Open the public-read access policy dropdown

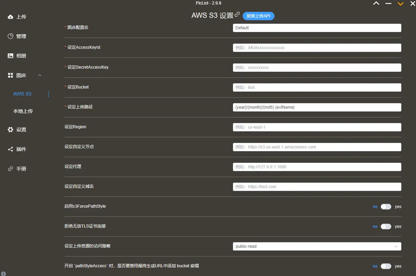click(x=317, y=246)
